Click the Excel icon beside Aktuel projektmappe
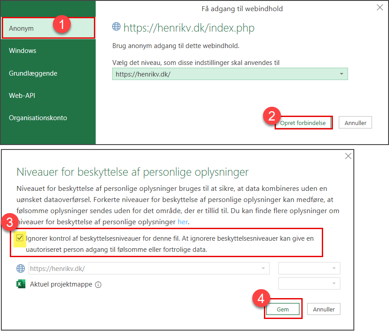389x331 pixels. point(21,284)
